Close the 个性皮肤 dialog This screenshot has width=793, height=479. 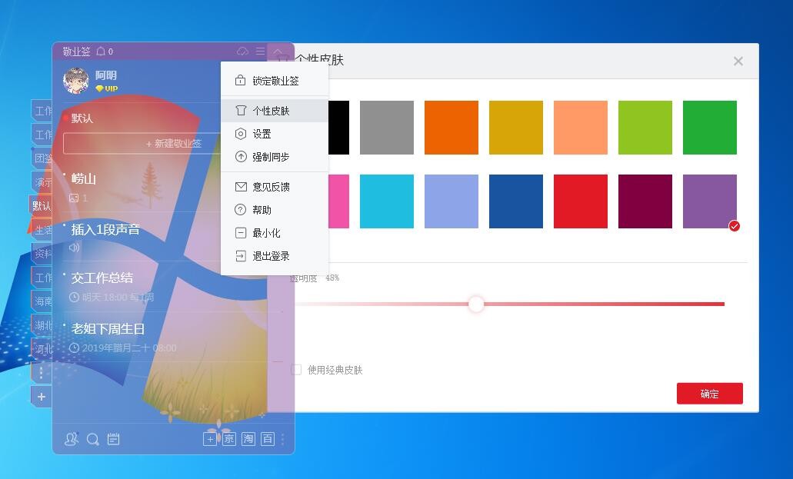738,62
